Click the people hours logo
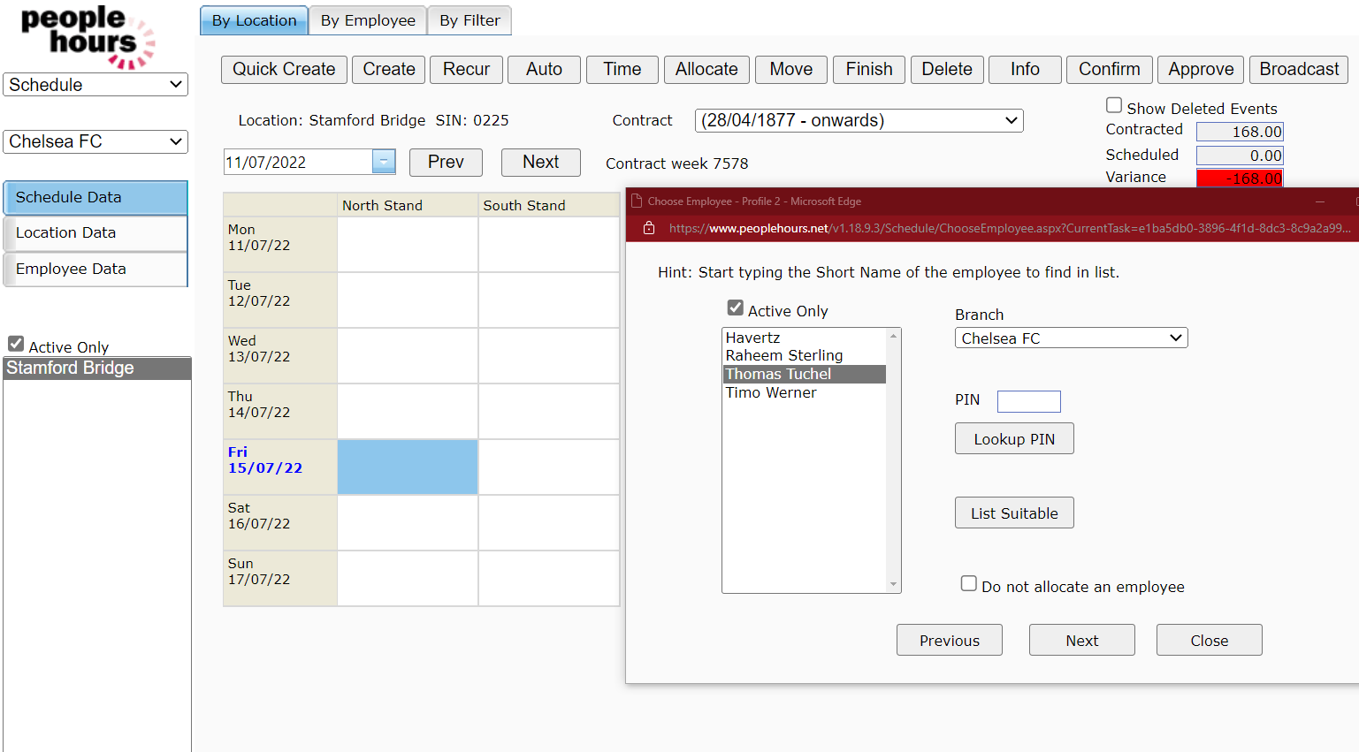The width and height of the screenshot is (1359, 752). point(88,36)
